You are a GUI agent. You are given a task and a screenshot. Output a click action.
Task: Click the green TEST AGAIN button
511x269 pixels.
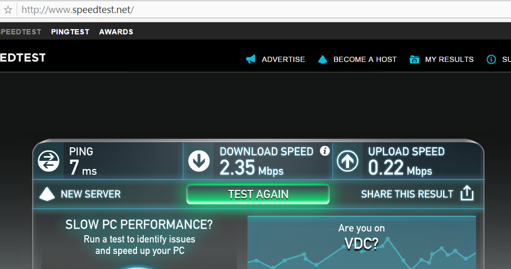pyautogui.click(x=258, y=195)
